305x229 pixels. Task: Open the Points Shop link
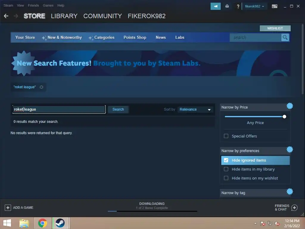pyautogui.click(x=135, y=37)
